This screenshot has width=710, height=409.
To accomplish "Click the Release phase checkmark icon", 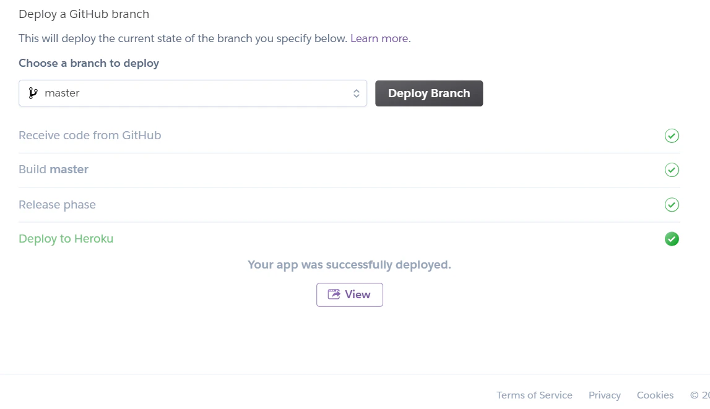I will (672, 204).
